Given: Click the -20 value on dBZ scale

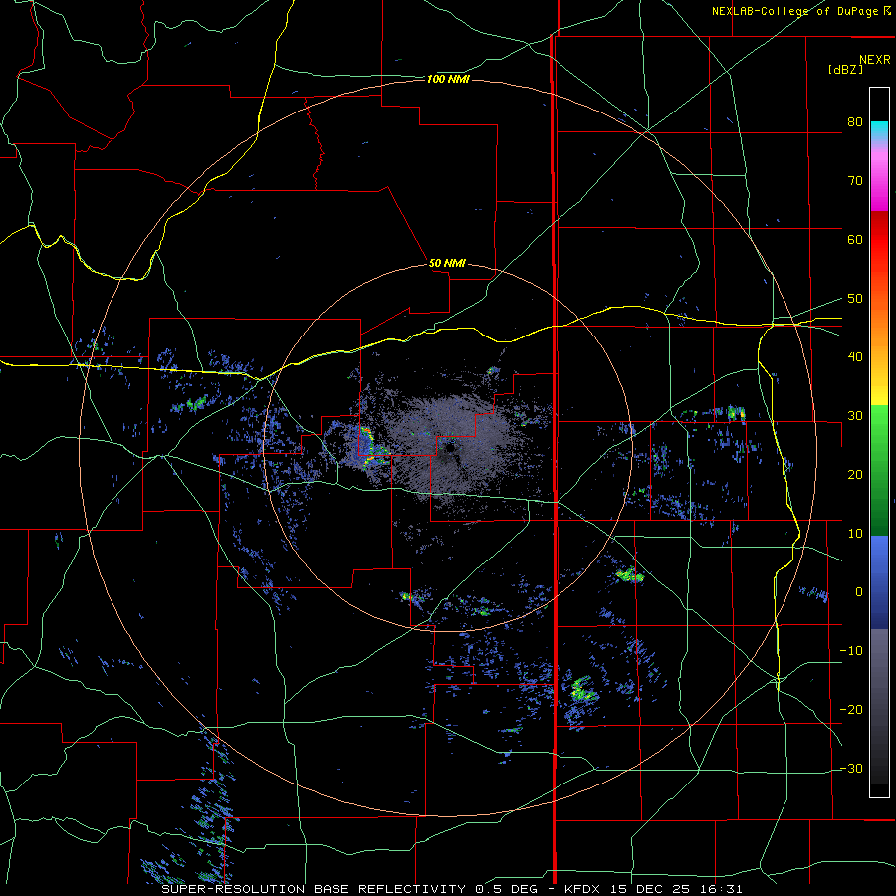Looking at the screenshot, I should [x=851, y=710].
